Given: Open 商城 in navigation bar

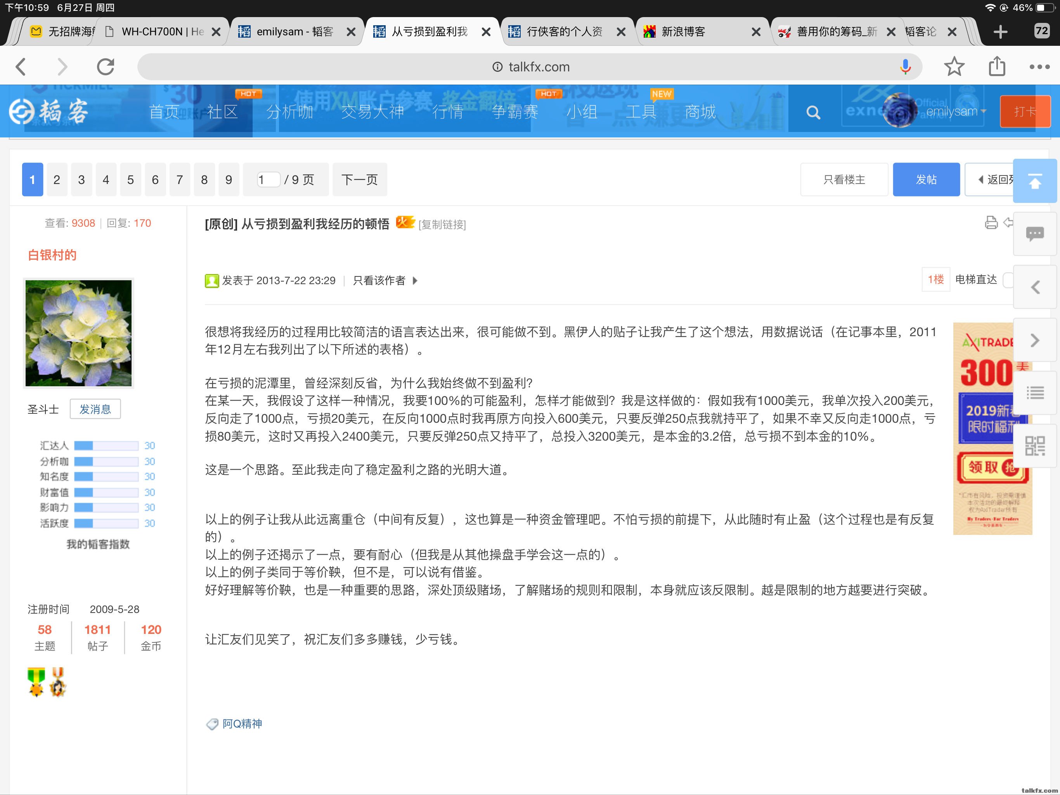Looking at the screenshot, I should [x=700, y=112].
